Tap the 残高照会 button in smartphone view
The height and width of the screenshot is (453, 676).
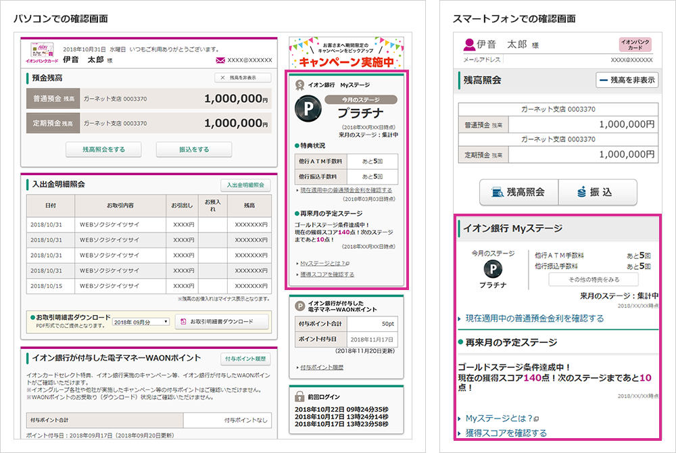point(519,192)
